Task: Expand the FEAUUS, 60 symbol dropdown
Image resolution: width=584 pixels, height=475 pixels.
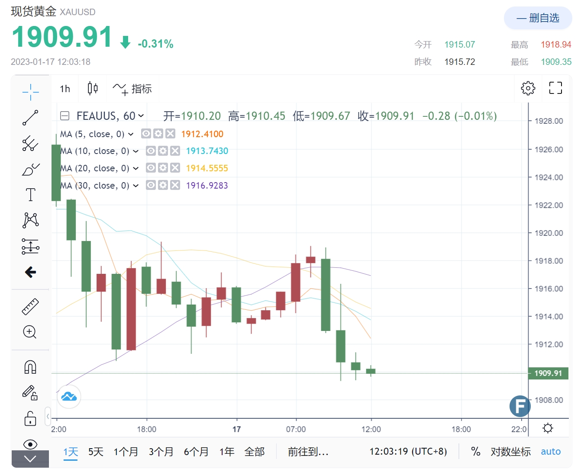Action: [141, 116]
